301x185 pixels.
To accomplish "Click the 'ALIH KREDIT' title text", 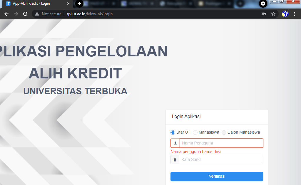I will [75, 73].
